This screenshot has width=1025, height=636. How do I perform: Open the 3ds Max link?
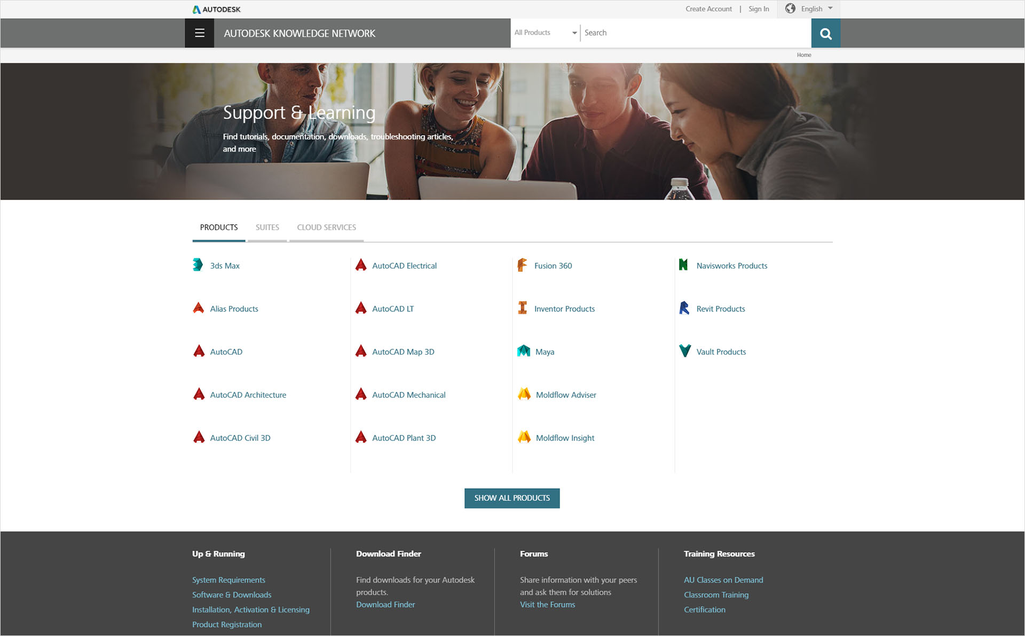[x=225, y=265]
